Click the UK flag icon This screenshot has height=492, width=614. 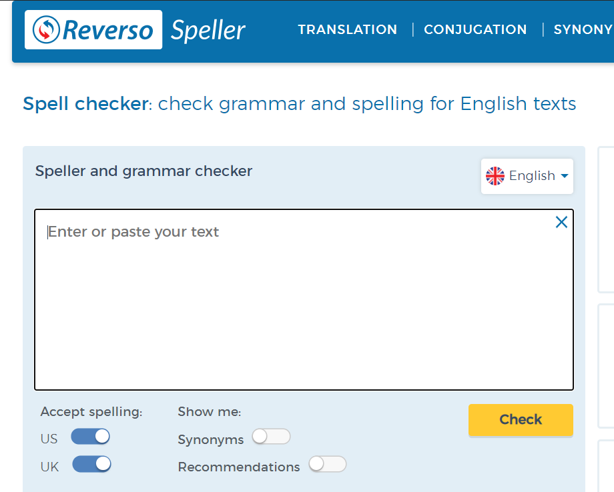(495, 176)
